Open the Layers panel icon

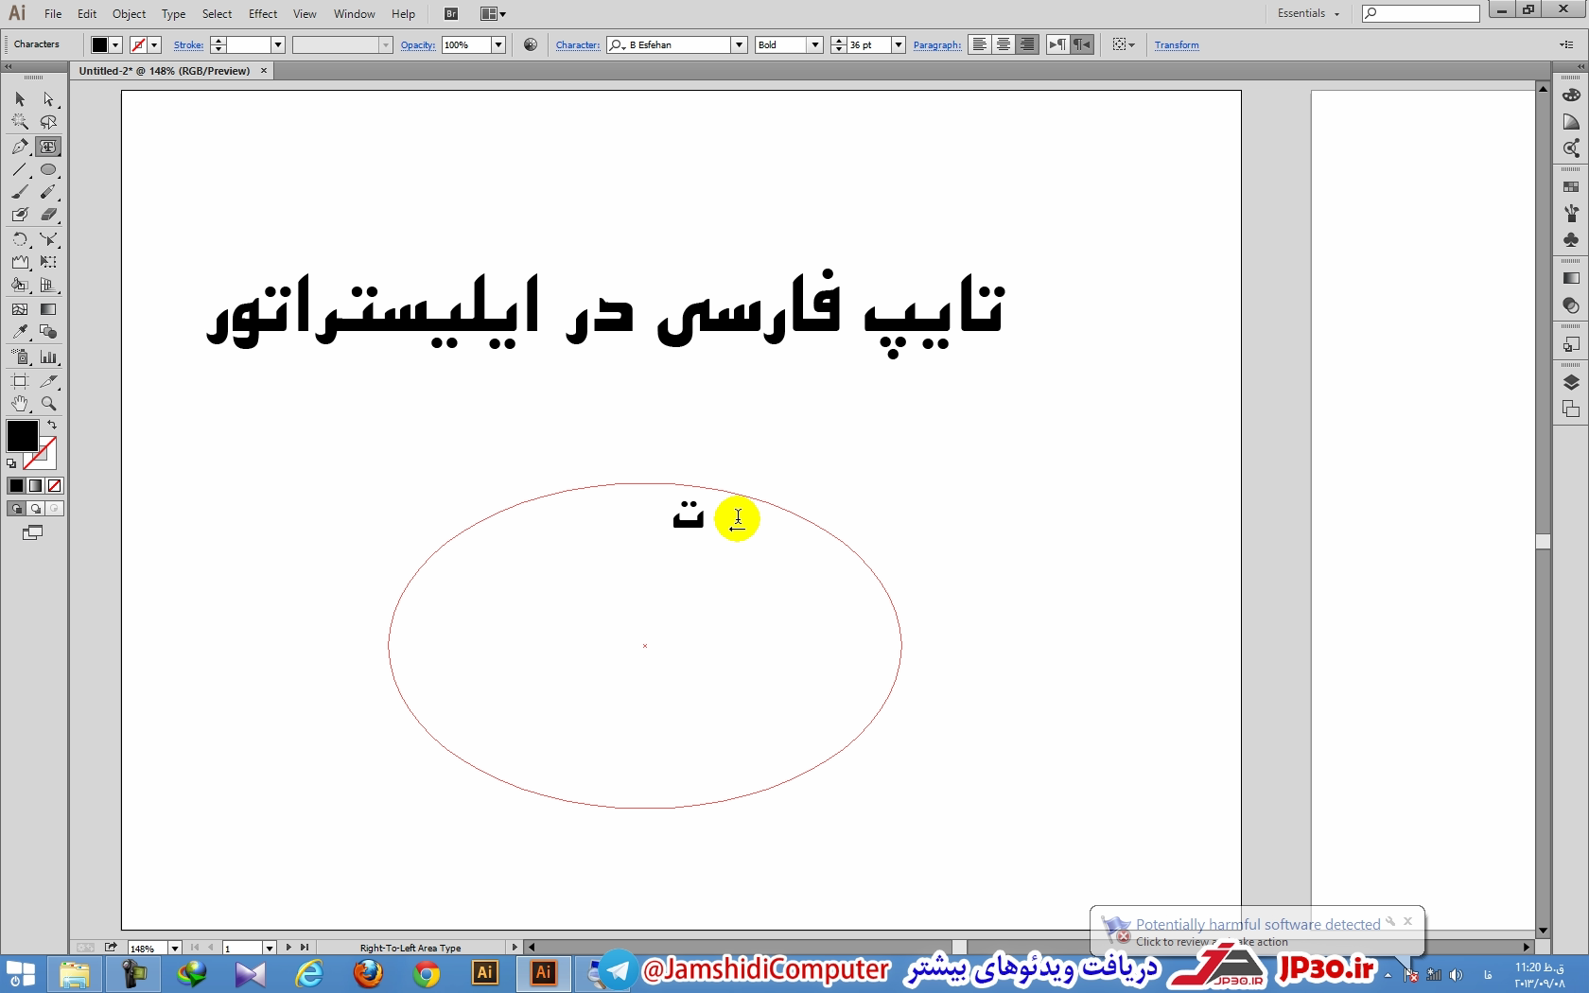point(1571,383)
